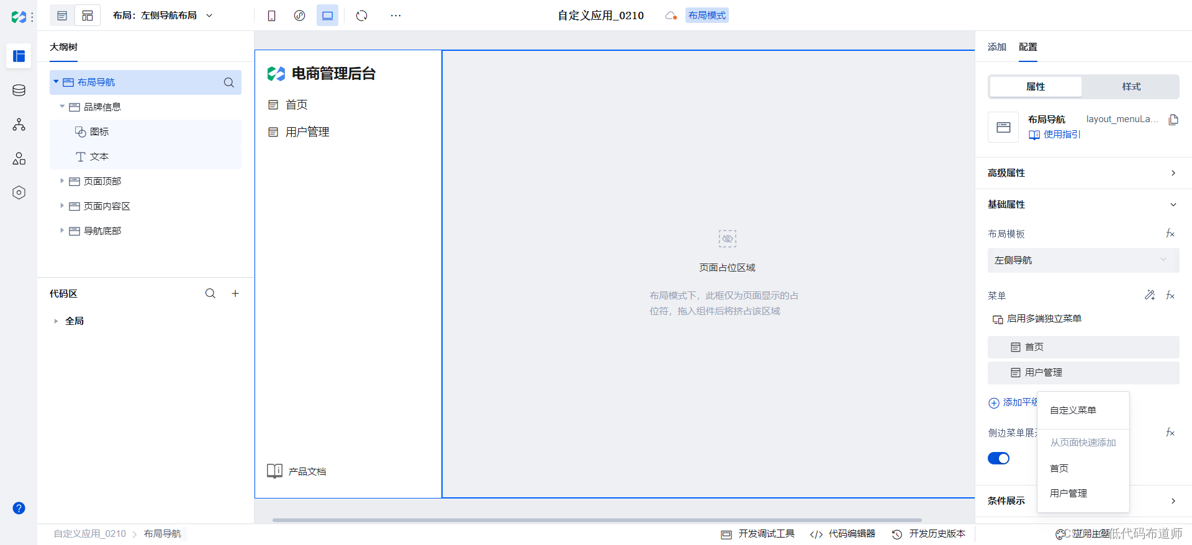The height and width of the screenshot is (545, 1192).
Task: Open 开发调试工具 in bottom bar
Action: [757, 534]
